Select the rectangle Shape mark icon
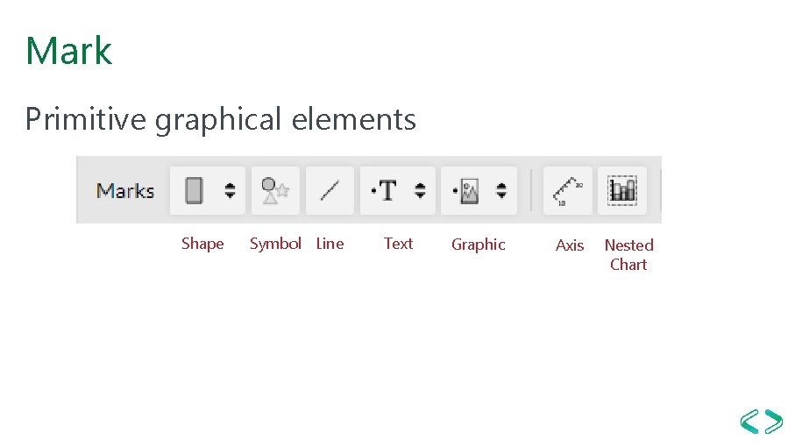795x447 pixels. click(194, 190)
